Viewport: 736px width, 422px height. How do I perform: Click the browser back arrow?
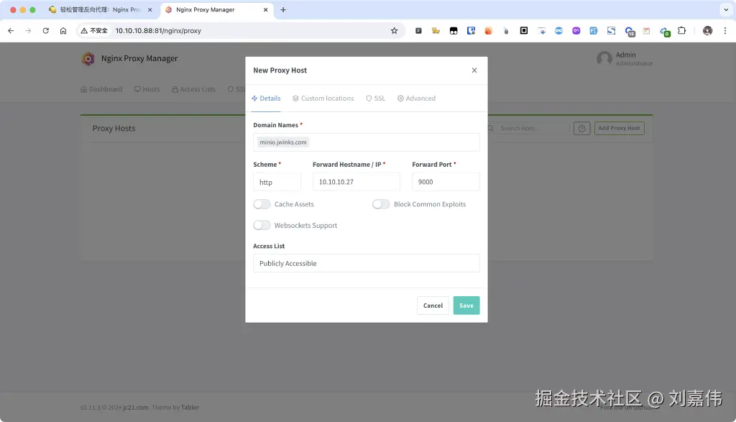click(x=11, y=30)
